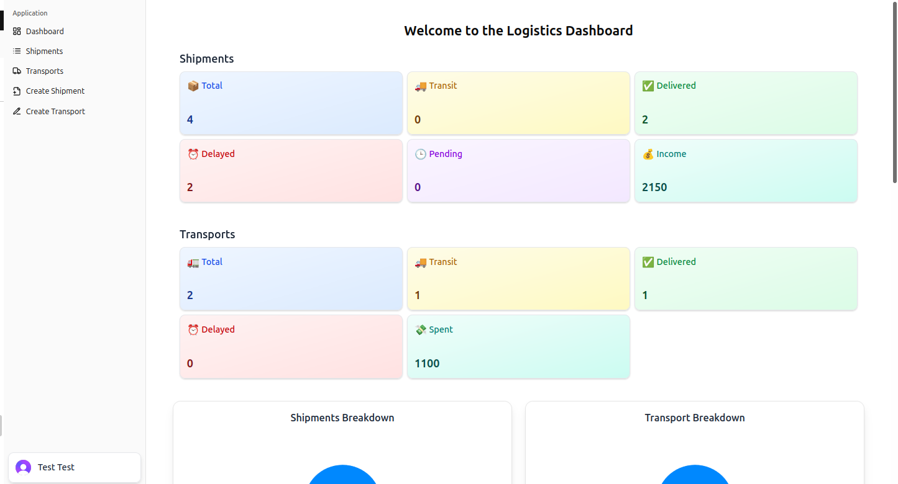Click the flying money icon on Spent card
This screenshot has width=898, height=484.
pyautogui.click(x=421, y=329)
